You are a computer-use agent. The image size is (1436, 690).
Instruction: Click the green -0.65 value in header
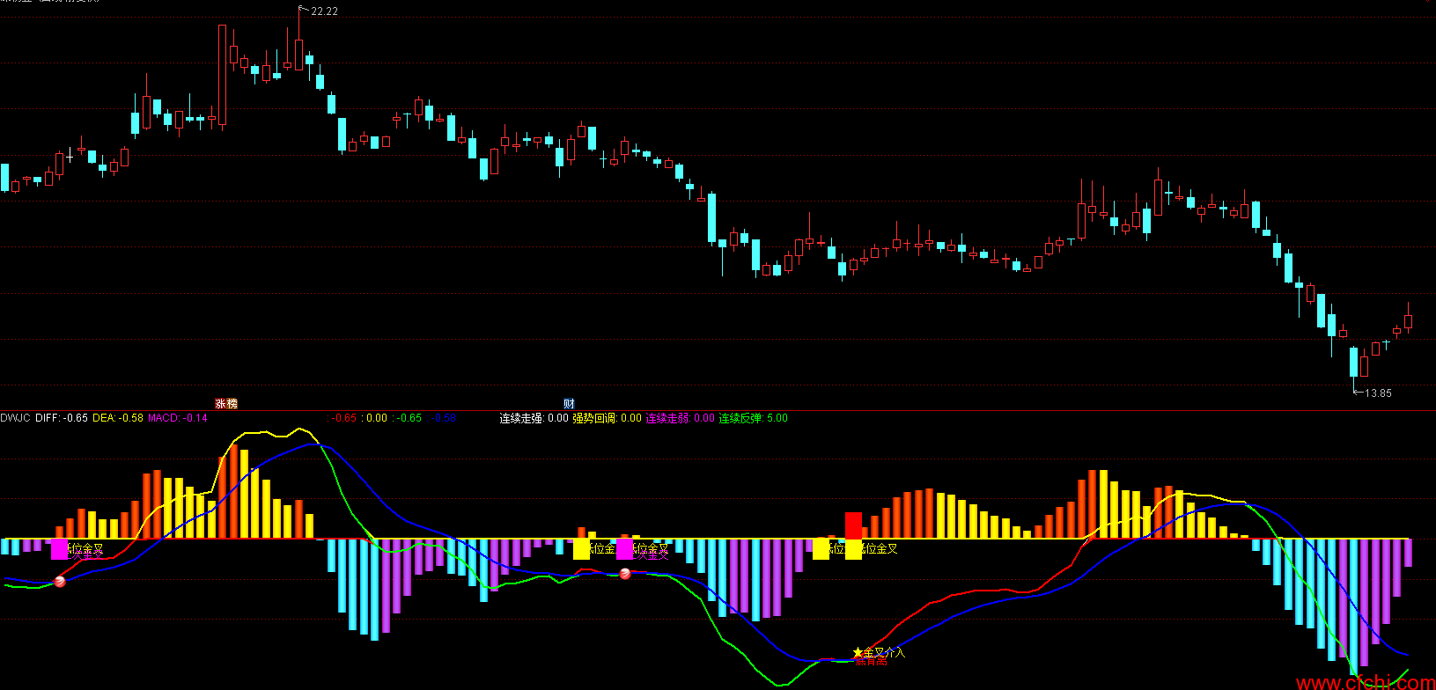[407, 418]
